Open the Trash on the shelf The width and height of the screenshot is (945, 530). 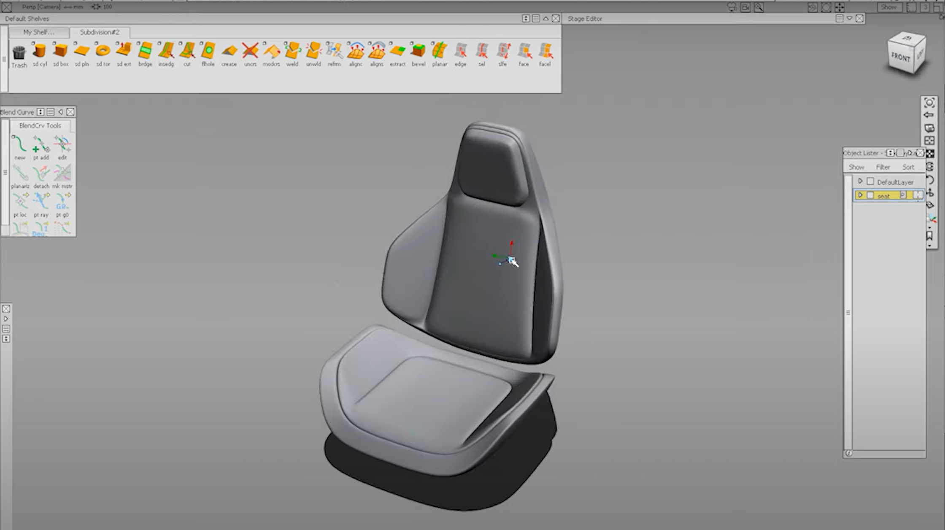click(x=19, y=54)
